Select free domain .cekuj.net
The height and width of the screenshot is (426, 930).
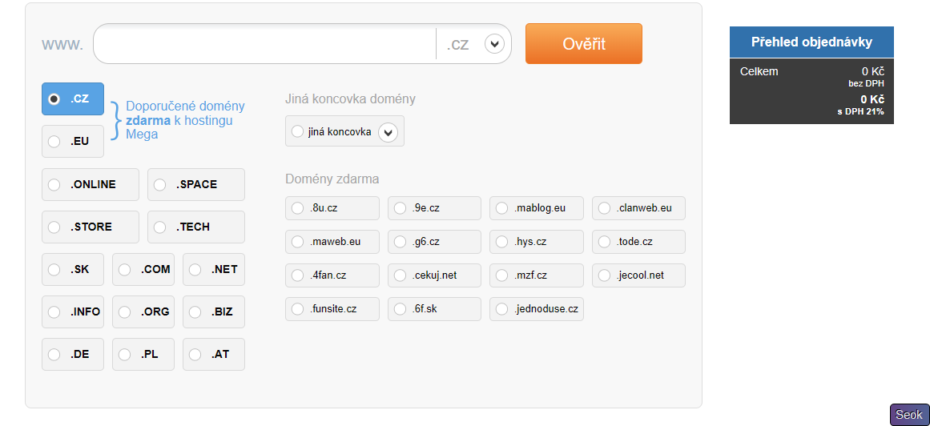401,275
